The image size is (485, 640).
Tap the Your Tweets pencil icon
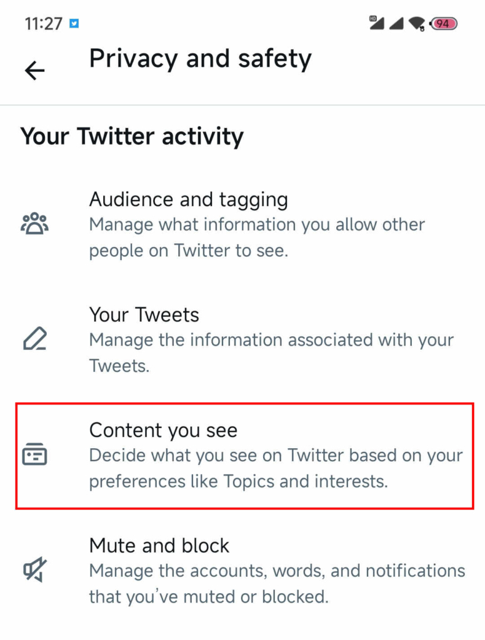coord(34,339)
